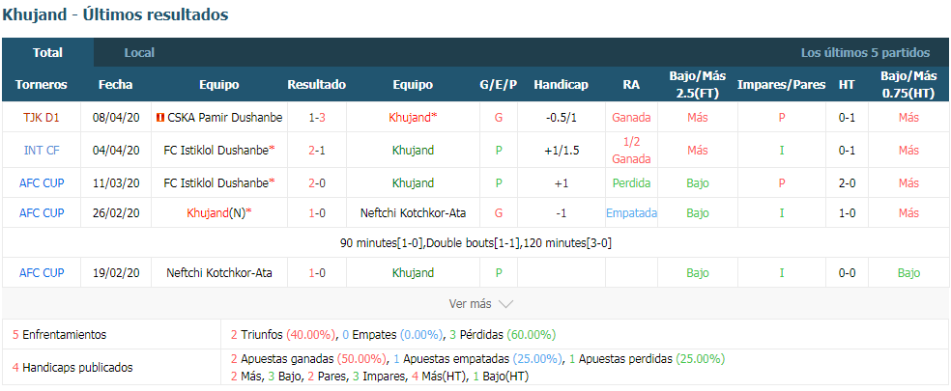
Task: Click the 1-0 result dated 19/02/20
Action: click(x=317, y=273)
